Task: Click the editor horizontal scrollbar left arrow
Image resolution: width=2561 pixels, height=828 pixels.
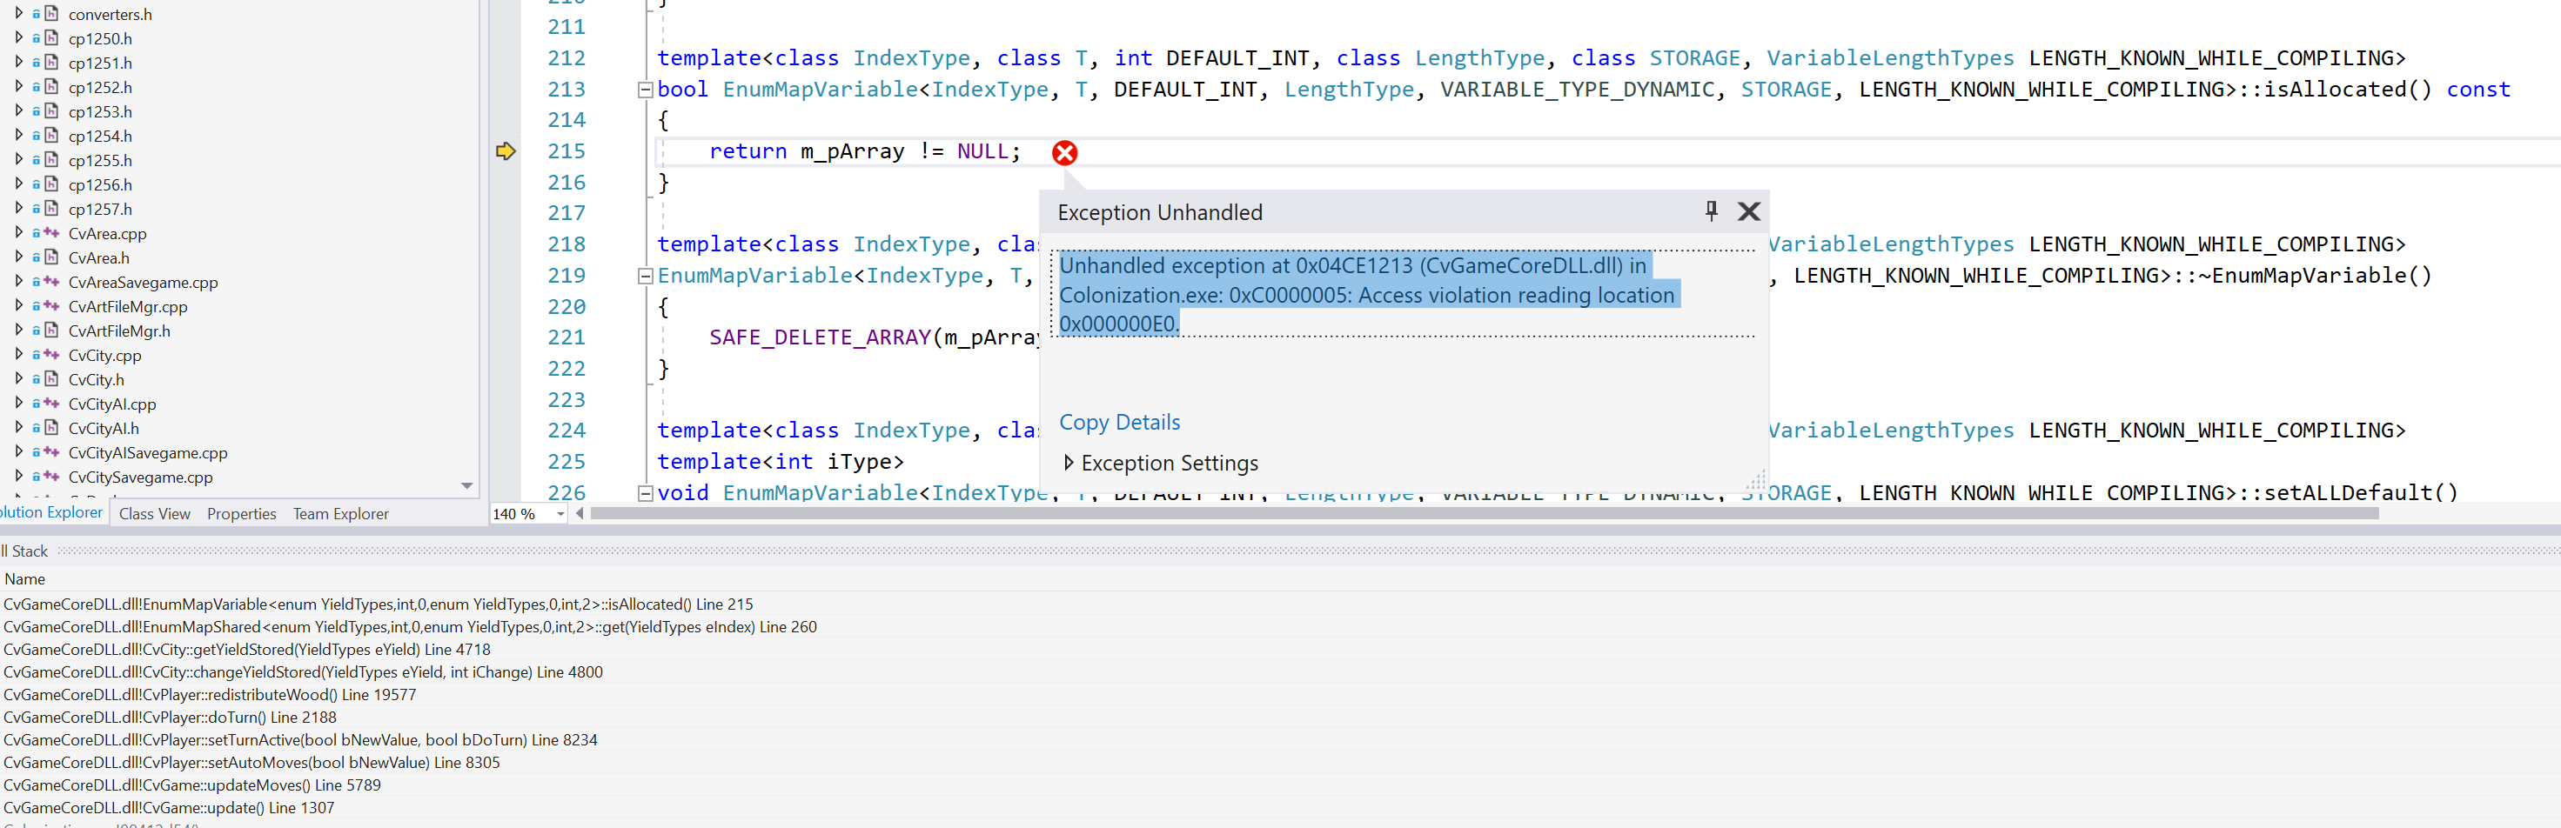Action: point(580,514)
